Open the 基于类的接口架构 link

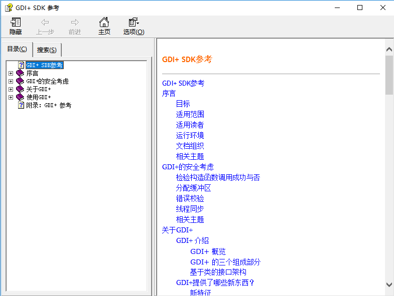218,272
